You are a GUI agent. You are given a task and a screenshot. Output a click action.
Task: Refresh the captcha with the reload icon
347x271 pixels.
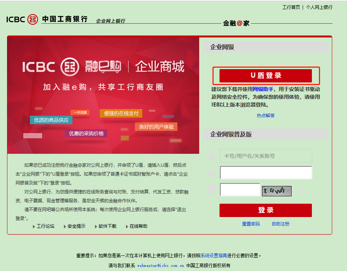tap(300, 191)
